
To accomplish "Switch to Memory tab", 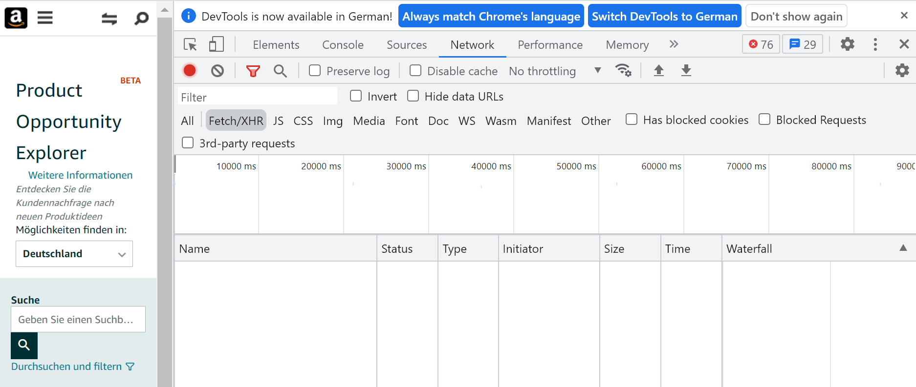I will click(627, 45).
